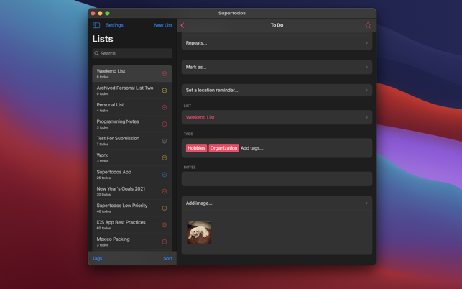Click the Repeats... label
This screenshot has height=289, width=462.
196,43
